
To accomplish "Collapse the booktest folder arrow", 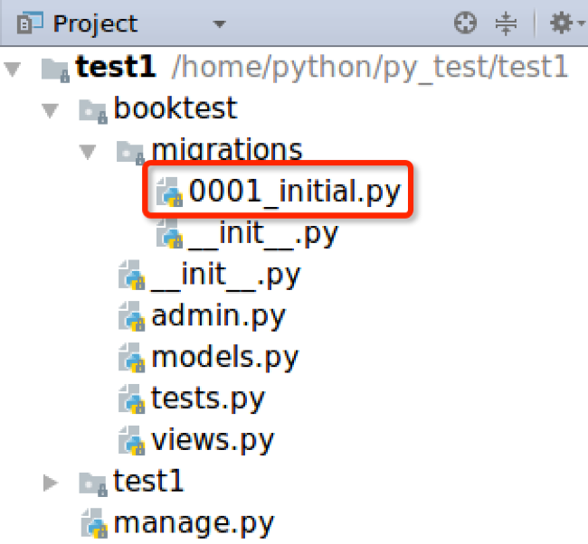I will 51,110.
